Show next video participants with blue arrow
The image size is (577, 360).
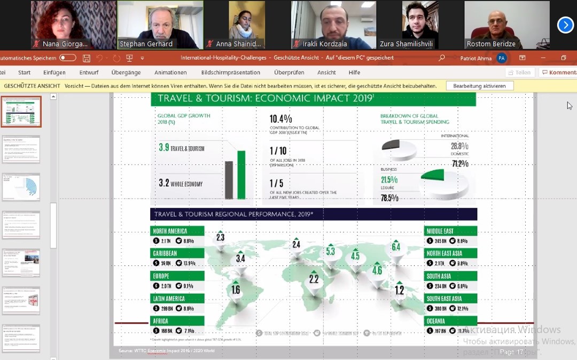pos(565,25)
